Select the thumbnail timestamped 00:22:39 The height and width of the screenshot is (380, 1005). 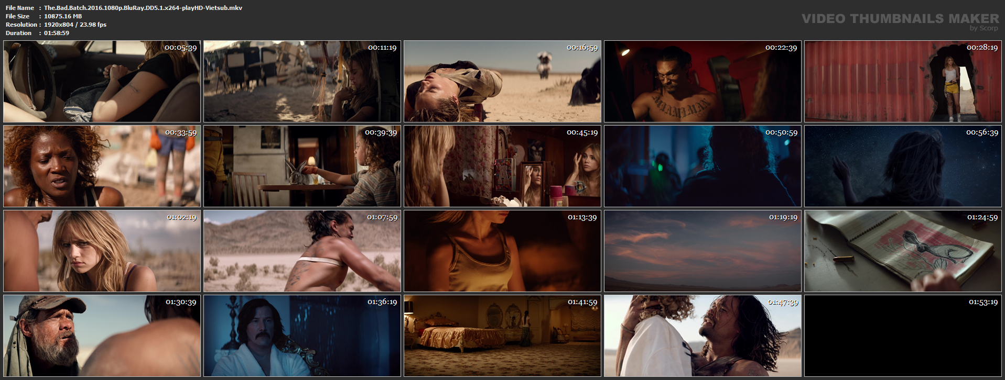click(x=703, y=82)
